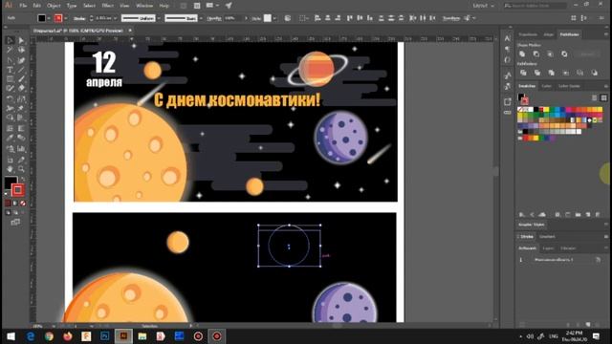Viewport: 612px width, 344px height.
Task: Open Arrange Documents dropdown
Action: pos(212,6)
